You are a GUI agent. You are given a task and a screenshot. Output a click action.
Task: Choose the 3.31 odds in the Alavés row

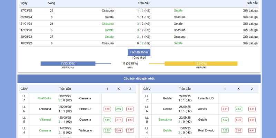click(x=252, y=109)
